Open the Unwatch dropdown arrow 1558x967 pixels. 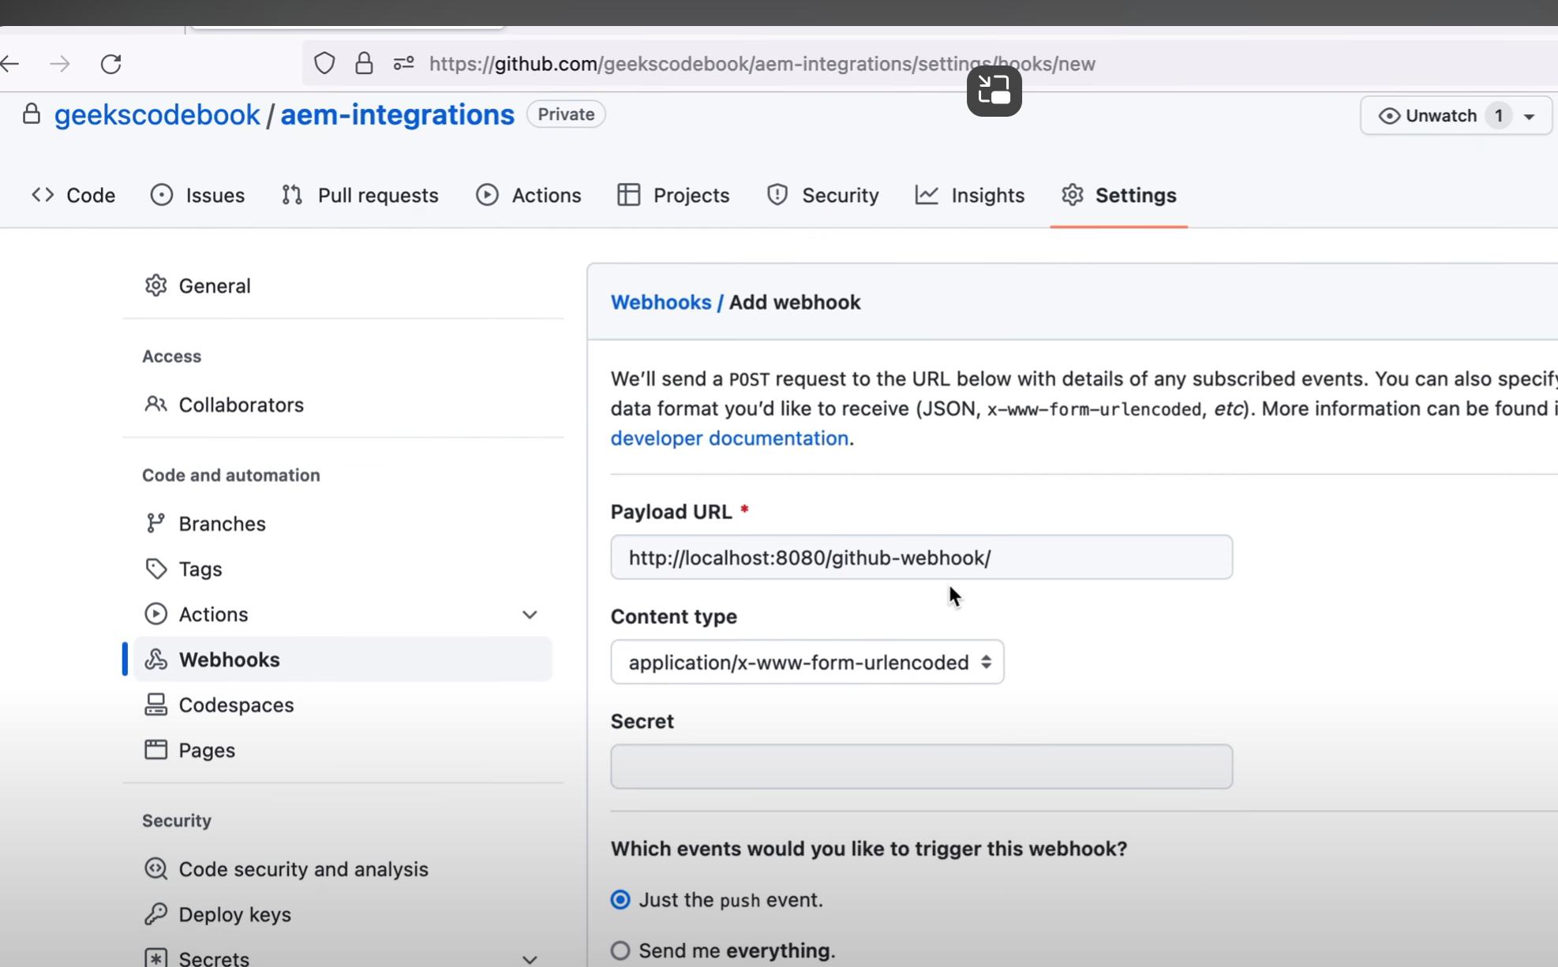point(1529,117)
